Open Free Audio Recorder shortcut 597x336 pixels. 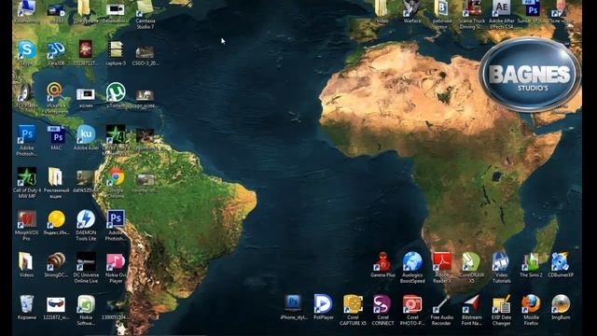441,303
